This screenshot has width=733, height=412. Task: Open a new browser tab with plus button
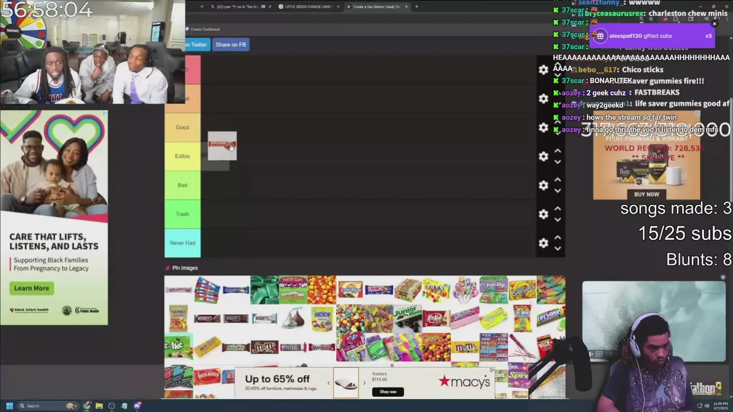416,7
